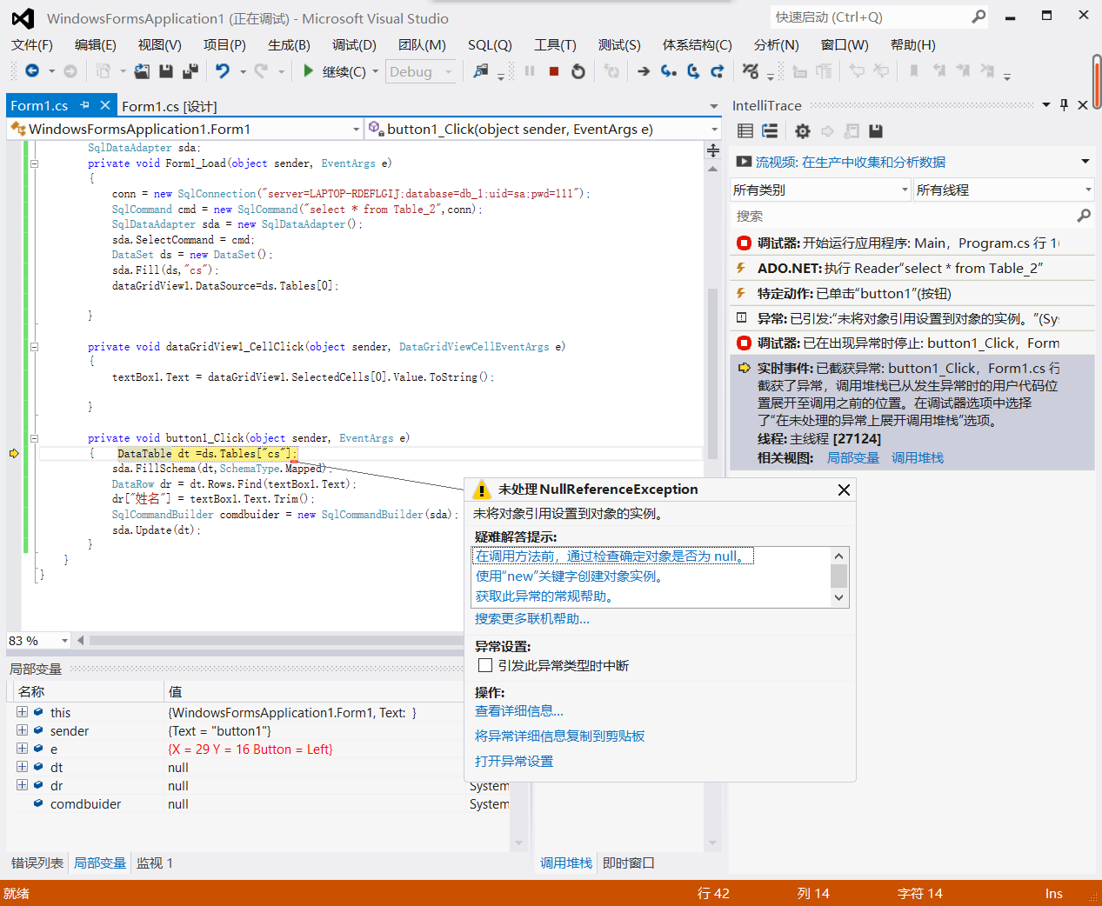This screenshot has width=1102, height=906.
Task: Click the editor split-window handle icon
Action: point(713,150)
